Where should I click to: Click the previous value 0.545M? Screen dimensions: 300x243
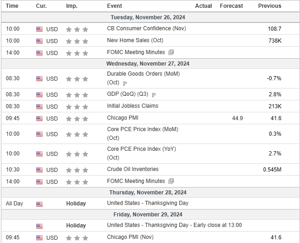(272, 170)
